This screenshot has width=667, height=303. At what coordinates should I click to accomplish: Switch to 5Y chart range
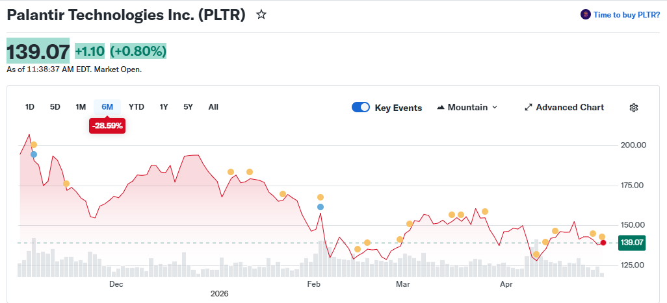point(188,107)
